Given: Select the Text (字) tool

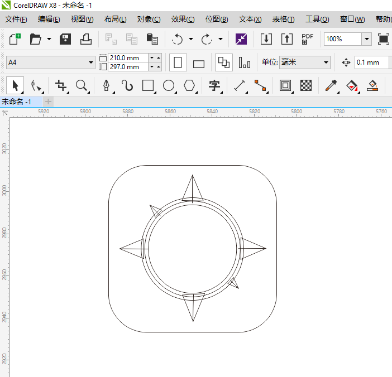Looking at the screenshot, I should coord(214,85).
